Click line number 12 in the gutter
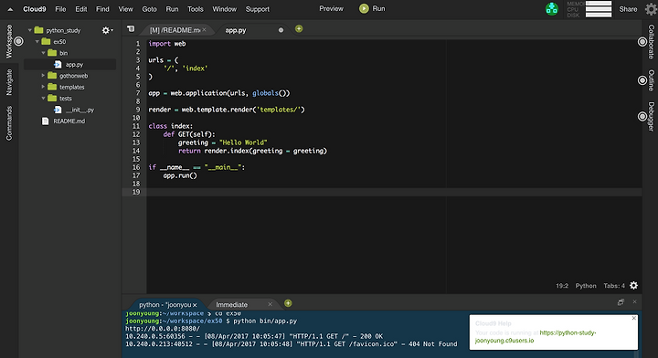The height and width of the screenshot is (358, 658). click(x=136, y=134)
